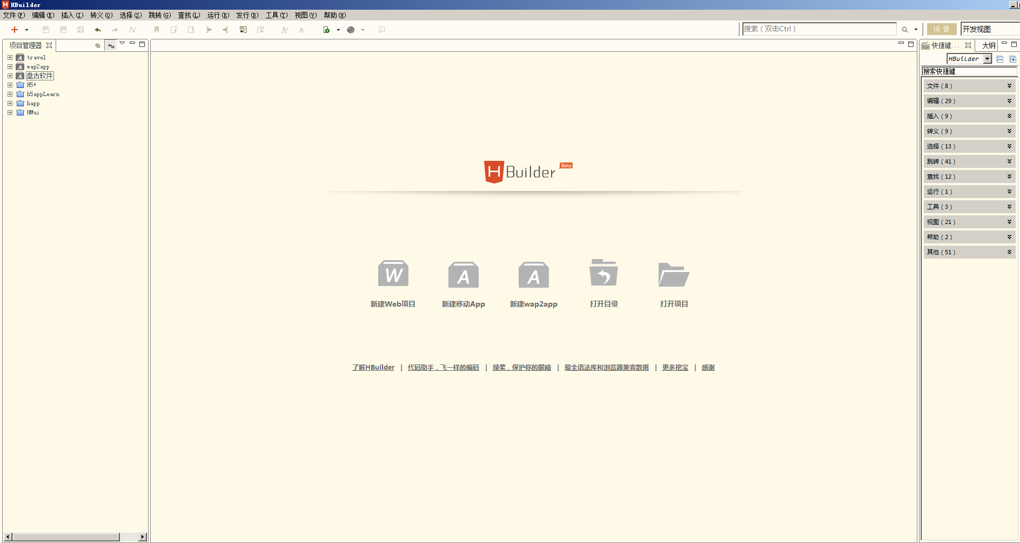Screen dimensions: 1020x543
Task: Click the collapse all icon in project manager
Action: coord(98,45)
